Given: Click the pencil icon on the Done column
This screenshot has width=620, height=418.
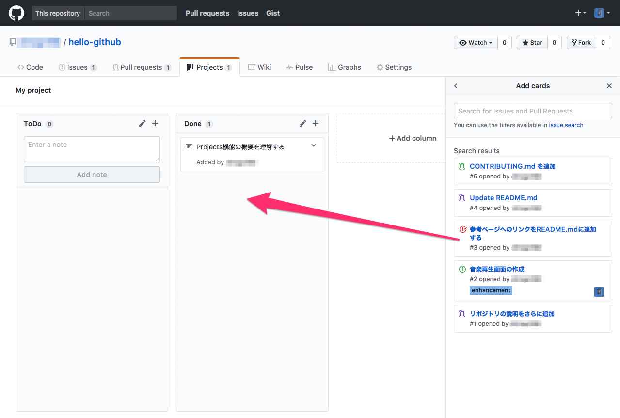Looking at the screenshot, I should click(x=302, y=123).
